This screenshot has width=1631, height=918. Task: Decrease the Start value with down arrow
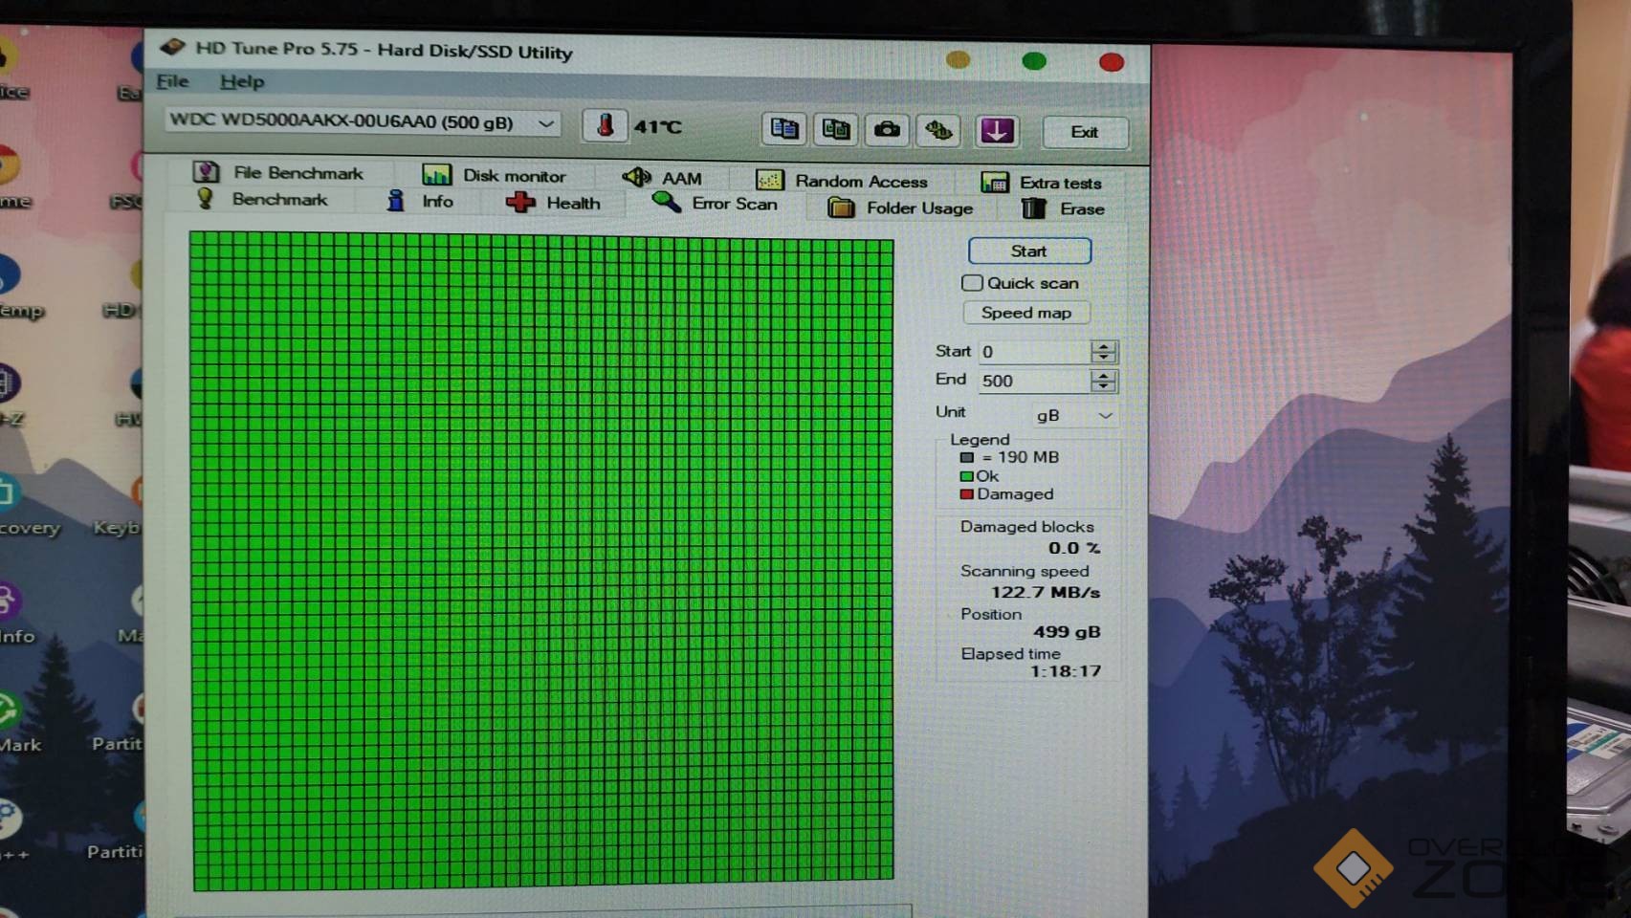[1104, 358]
